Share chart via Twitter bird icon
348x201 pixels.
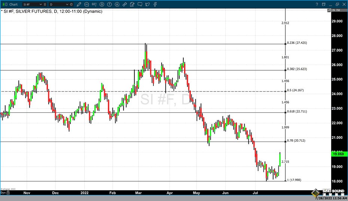coord(147,4)
